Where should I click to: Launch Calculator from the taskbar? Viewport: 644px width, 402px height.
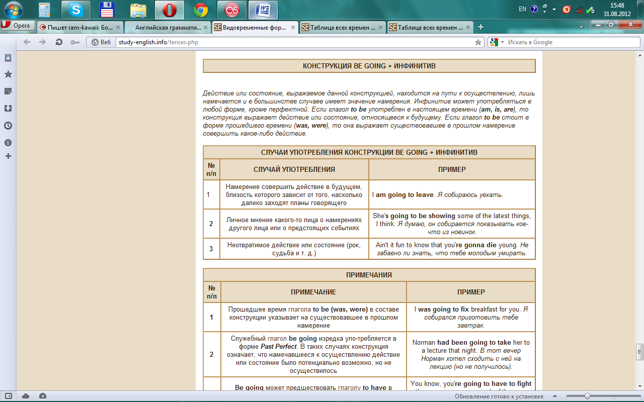pos(44,10)
